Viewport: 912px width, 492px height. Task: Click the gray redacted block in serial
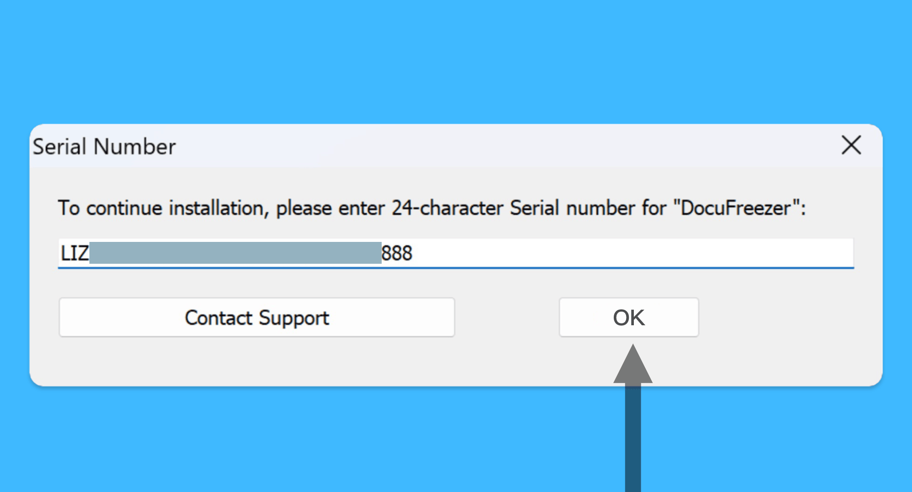tap(235, 253)
